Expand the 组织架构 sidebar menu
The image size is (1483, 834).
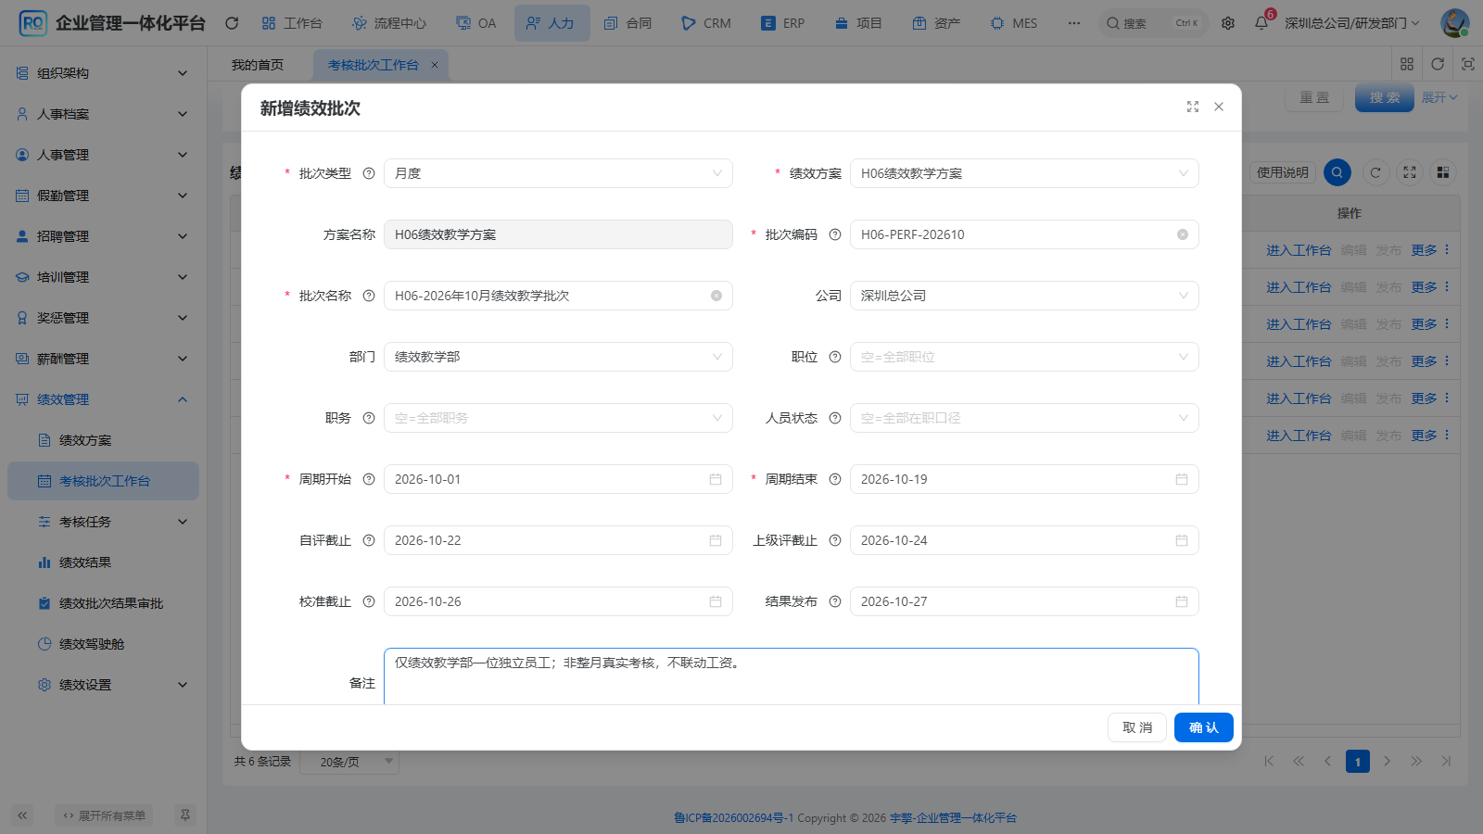point(103,73)
